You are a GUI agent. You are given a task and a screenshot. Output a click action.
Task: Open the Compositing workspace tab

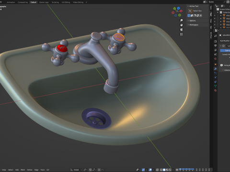[23, 2]
